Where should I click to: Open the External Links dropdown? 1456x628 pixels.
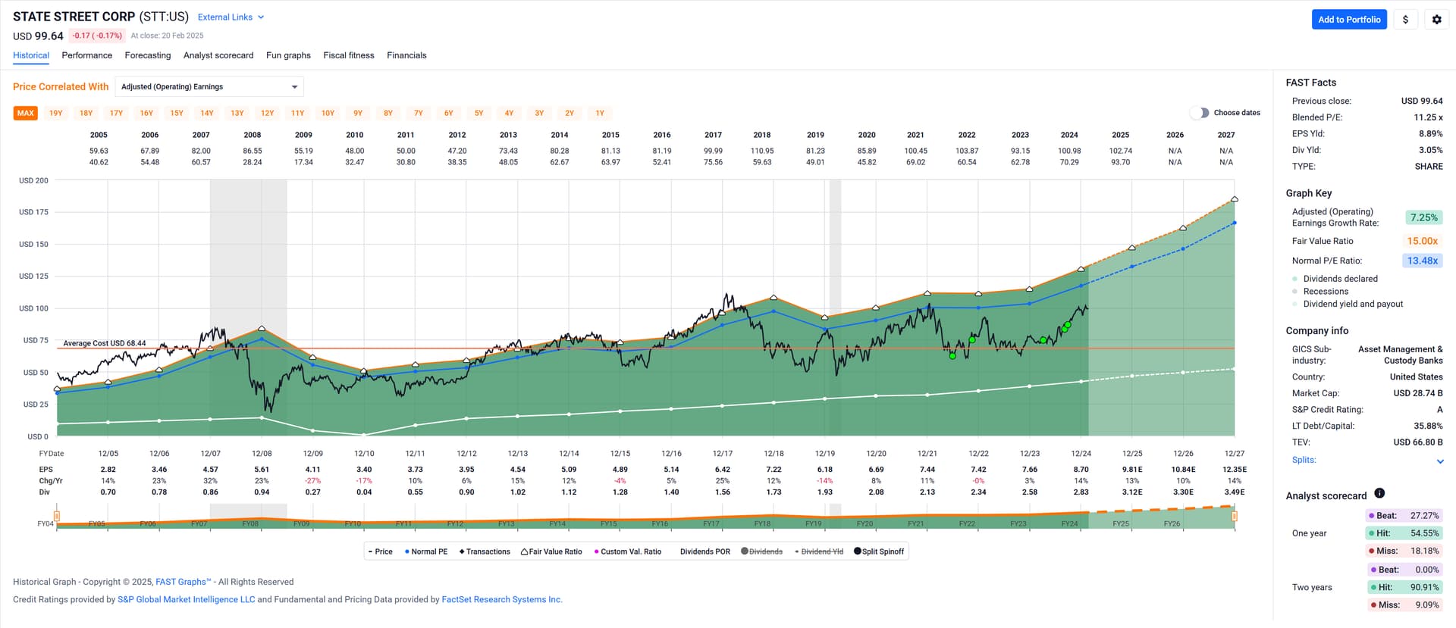pos(231,17)
